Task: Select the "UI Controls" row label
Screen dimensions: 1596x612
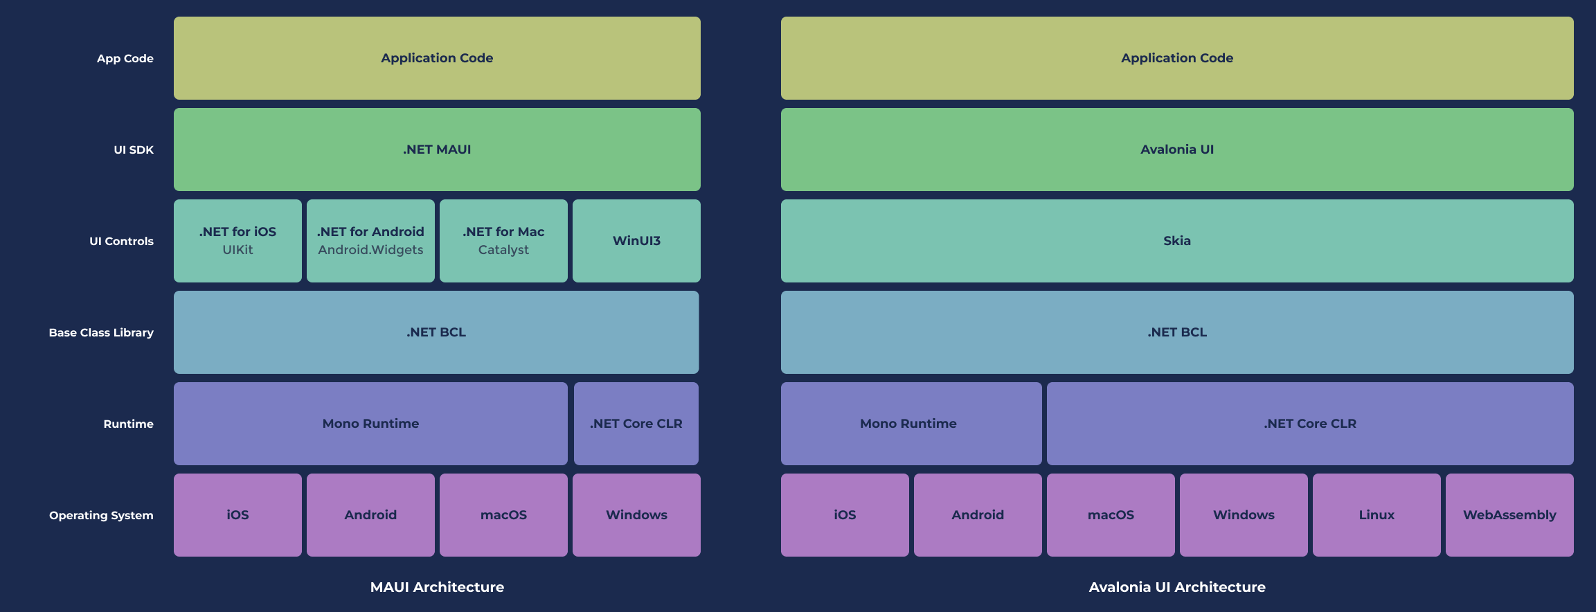Action: click(121, 241)
